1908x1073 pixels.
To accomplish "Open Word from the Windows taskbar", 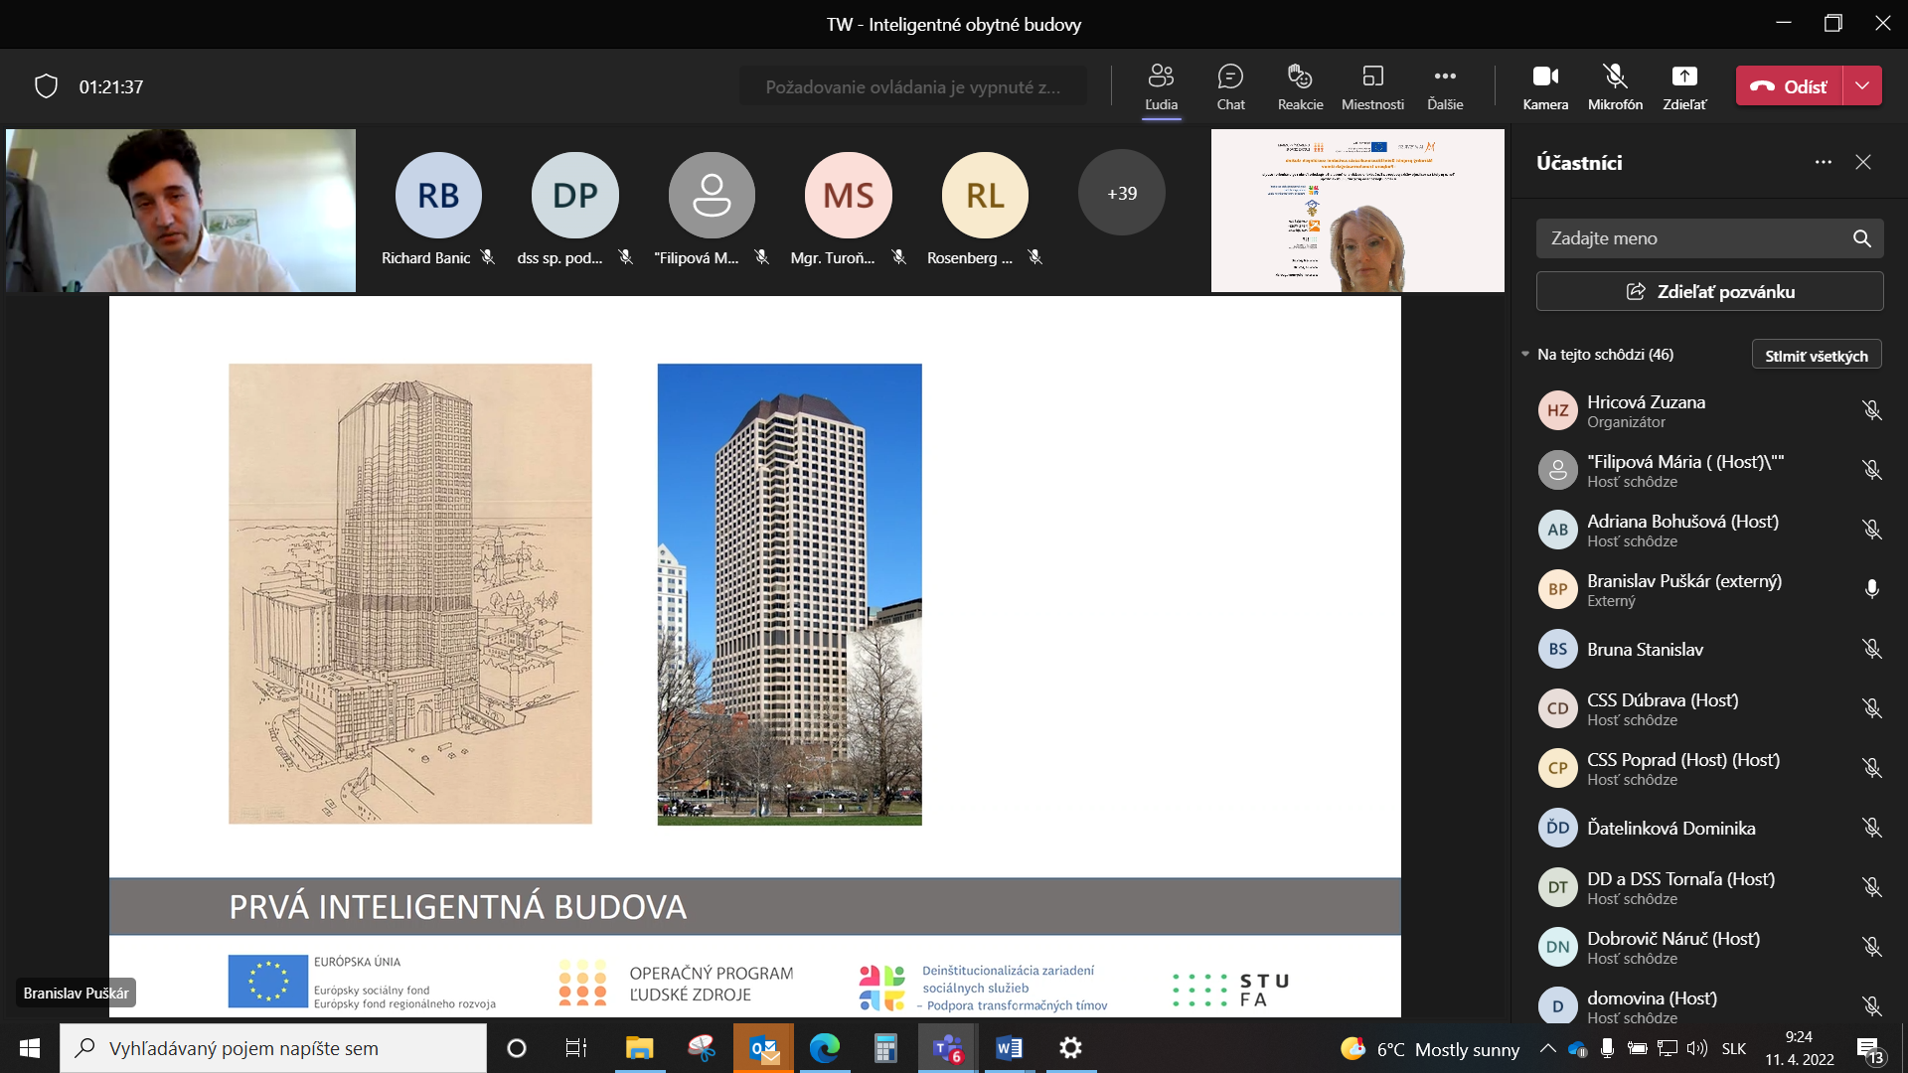I will pyautogui.click(x=1008, y=1048).
